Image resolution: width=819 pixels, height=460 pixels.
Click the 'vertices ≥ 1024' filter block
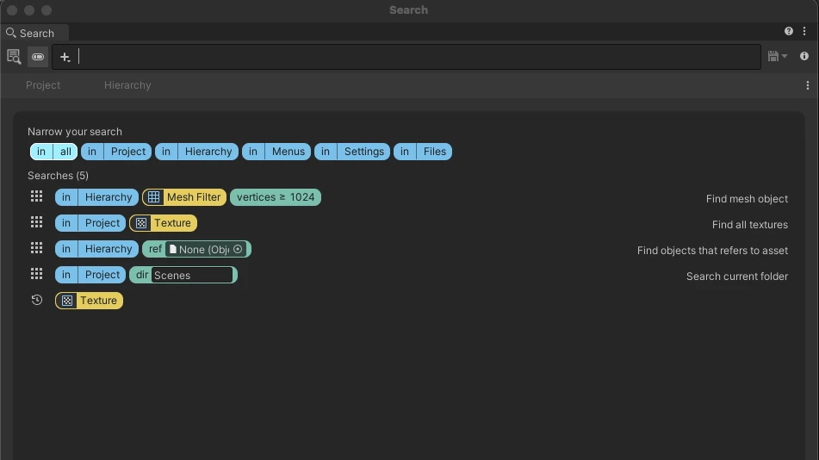point(276,197)
